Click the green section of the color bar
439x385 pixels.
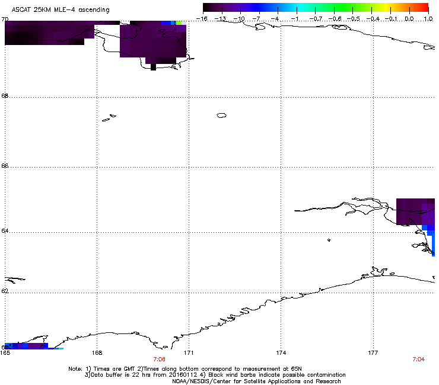click(344, 8)
